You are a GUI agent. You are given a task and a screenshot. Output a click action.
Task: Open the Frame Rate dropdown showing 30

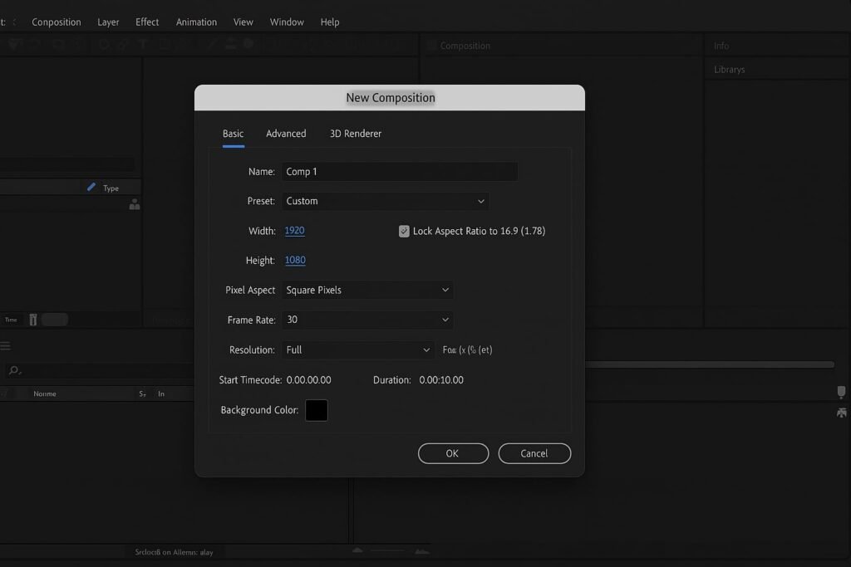coord(367,320)
